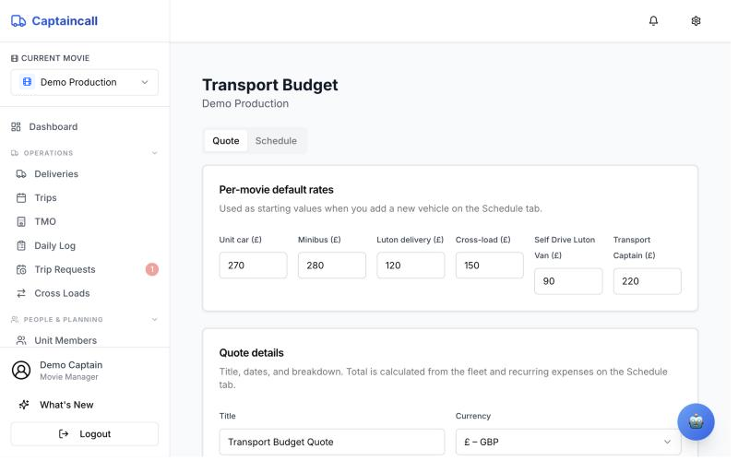This screenshot has width=738, height=461.
Task: Switch to the Schedule tab
Action: [276, 141]
